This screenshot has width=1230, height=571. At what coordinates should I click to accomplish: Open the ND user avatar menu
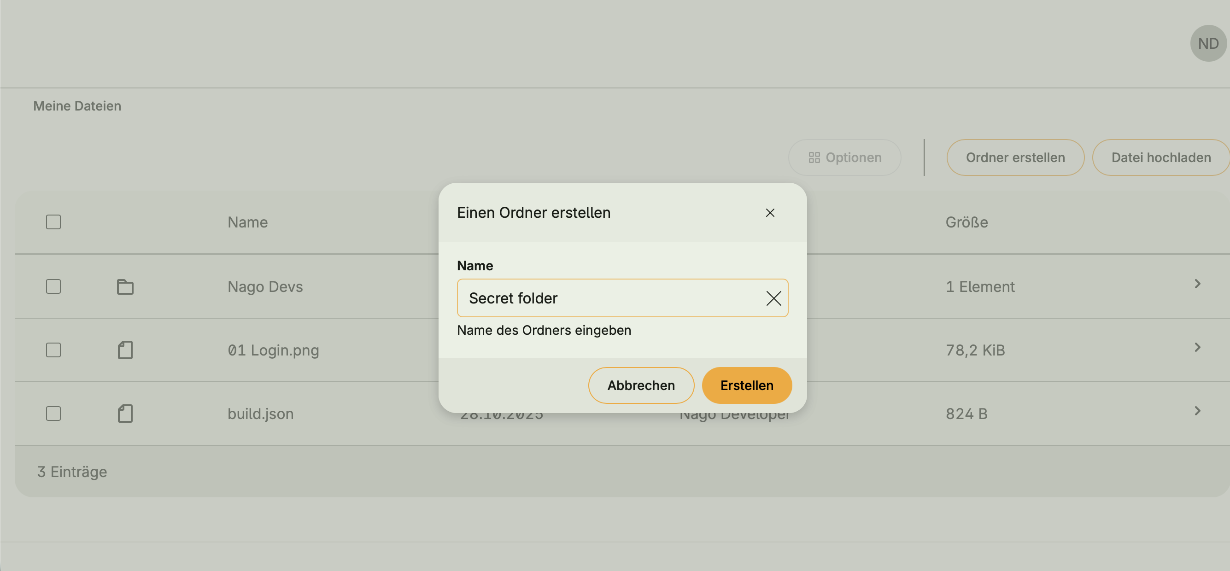click(1208, 43)
